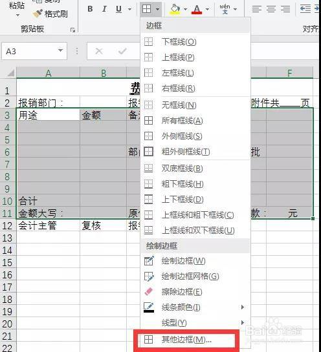321x352 pixels.
Task: Decrease indent
Action: 305,9
